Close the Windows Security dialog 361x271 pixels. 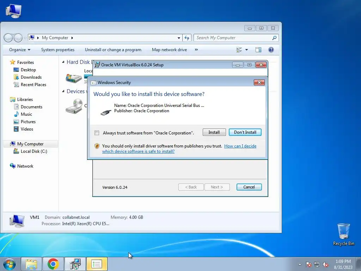[x=259, y=83]
